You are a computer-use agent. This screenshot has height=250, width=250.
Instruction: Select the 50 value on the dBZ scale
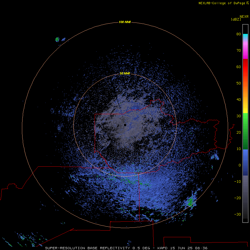239,83
